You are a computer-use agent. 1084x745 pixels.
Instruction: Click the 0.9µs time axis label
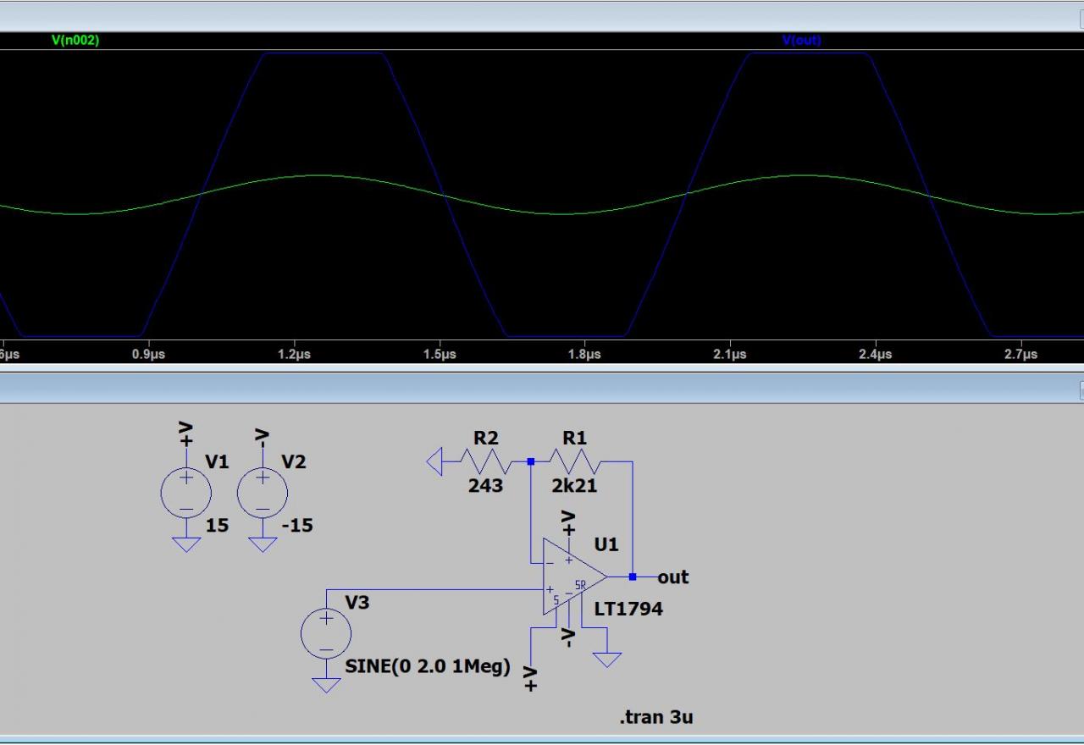pos(149,355)
